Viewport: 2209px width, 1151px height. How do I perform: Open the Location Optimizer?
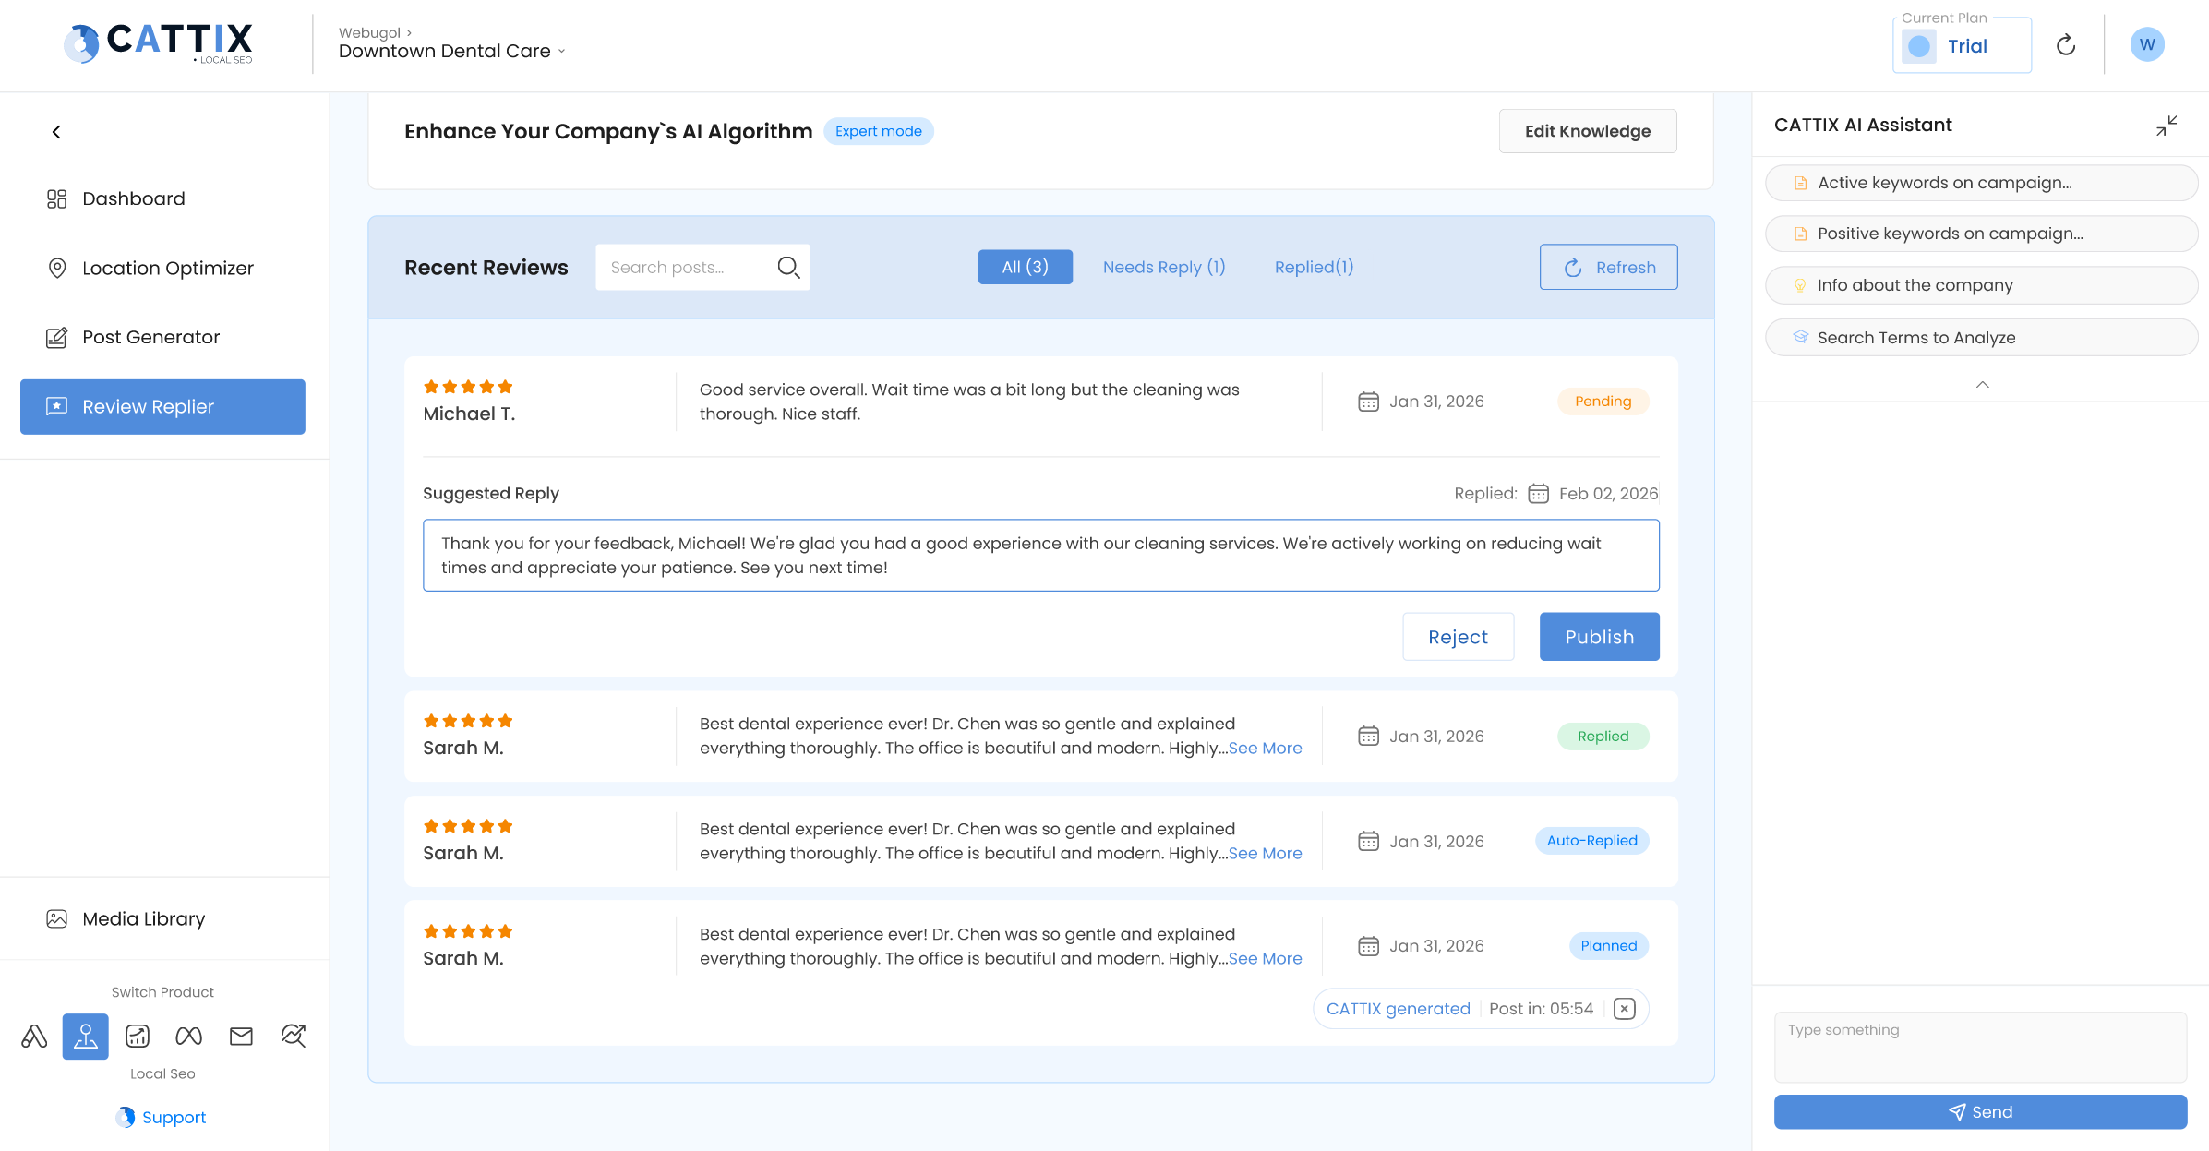(166, 268)
